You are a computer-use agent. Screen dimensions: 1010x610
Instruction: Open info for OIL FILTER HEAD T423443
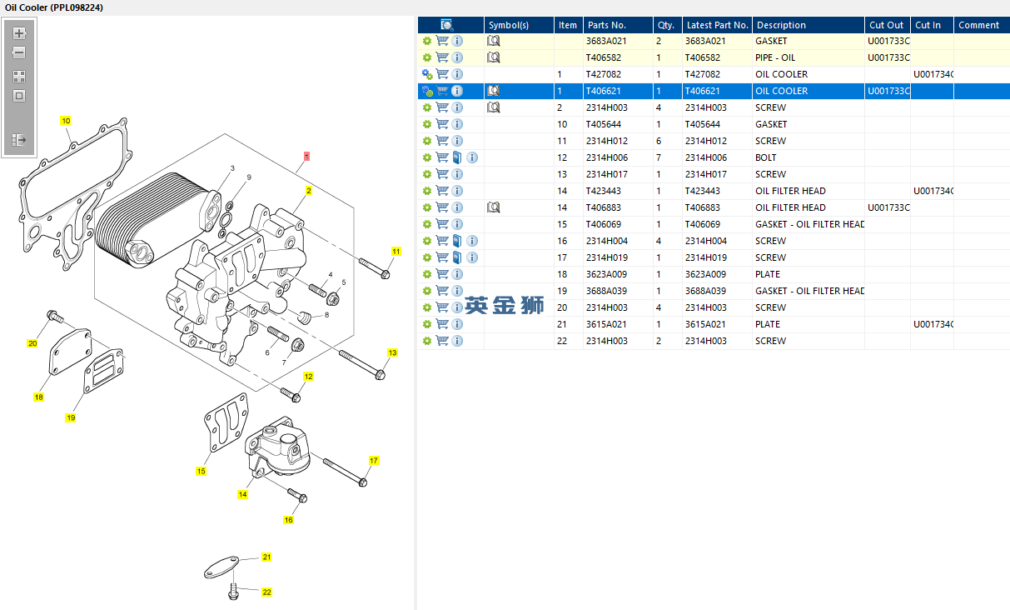click(x=457, y=191)
